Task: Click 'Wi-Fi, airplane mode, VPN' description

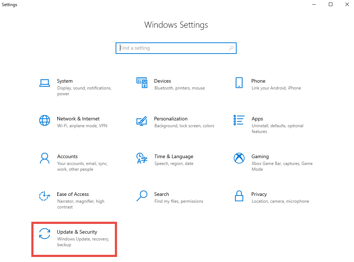Action: (82, 126)
